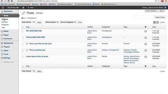Open the New content menu in admin bar
Viewport: 168px width, 94px height.
click(x=31, y=8)
